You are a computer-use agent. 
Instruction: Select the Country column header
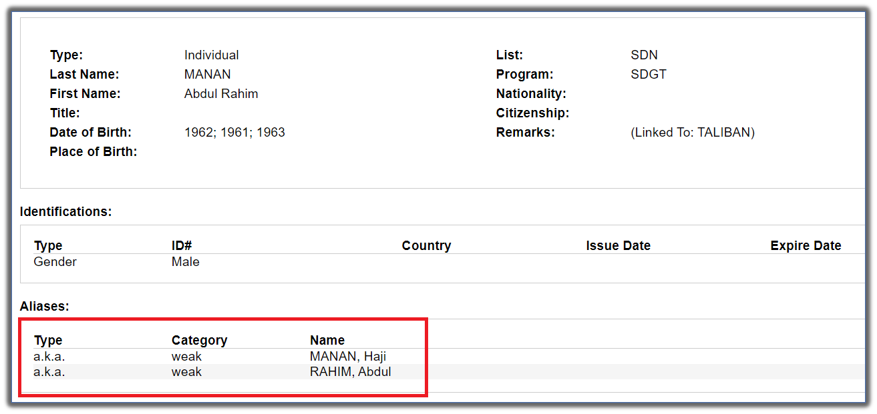click(426, 246)
